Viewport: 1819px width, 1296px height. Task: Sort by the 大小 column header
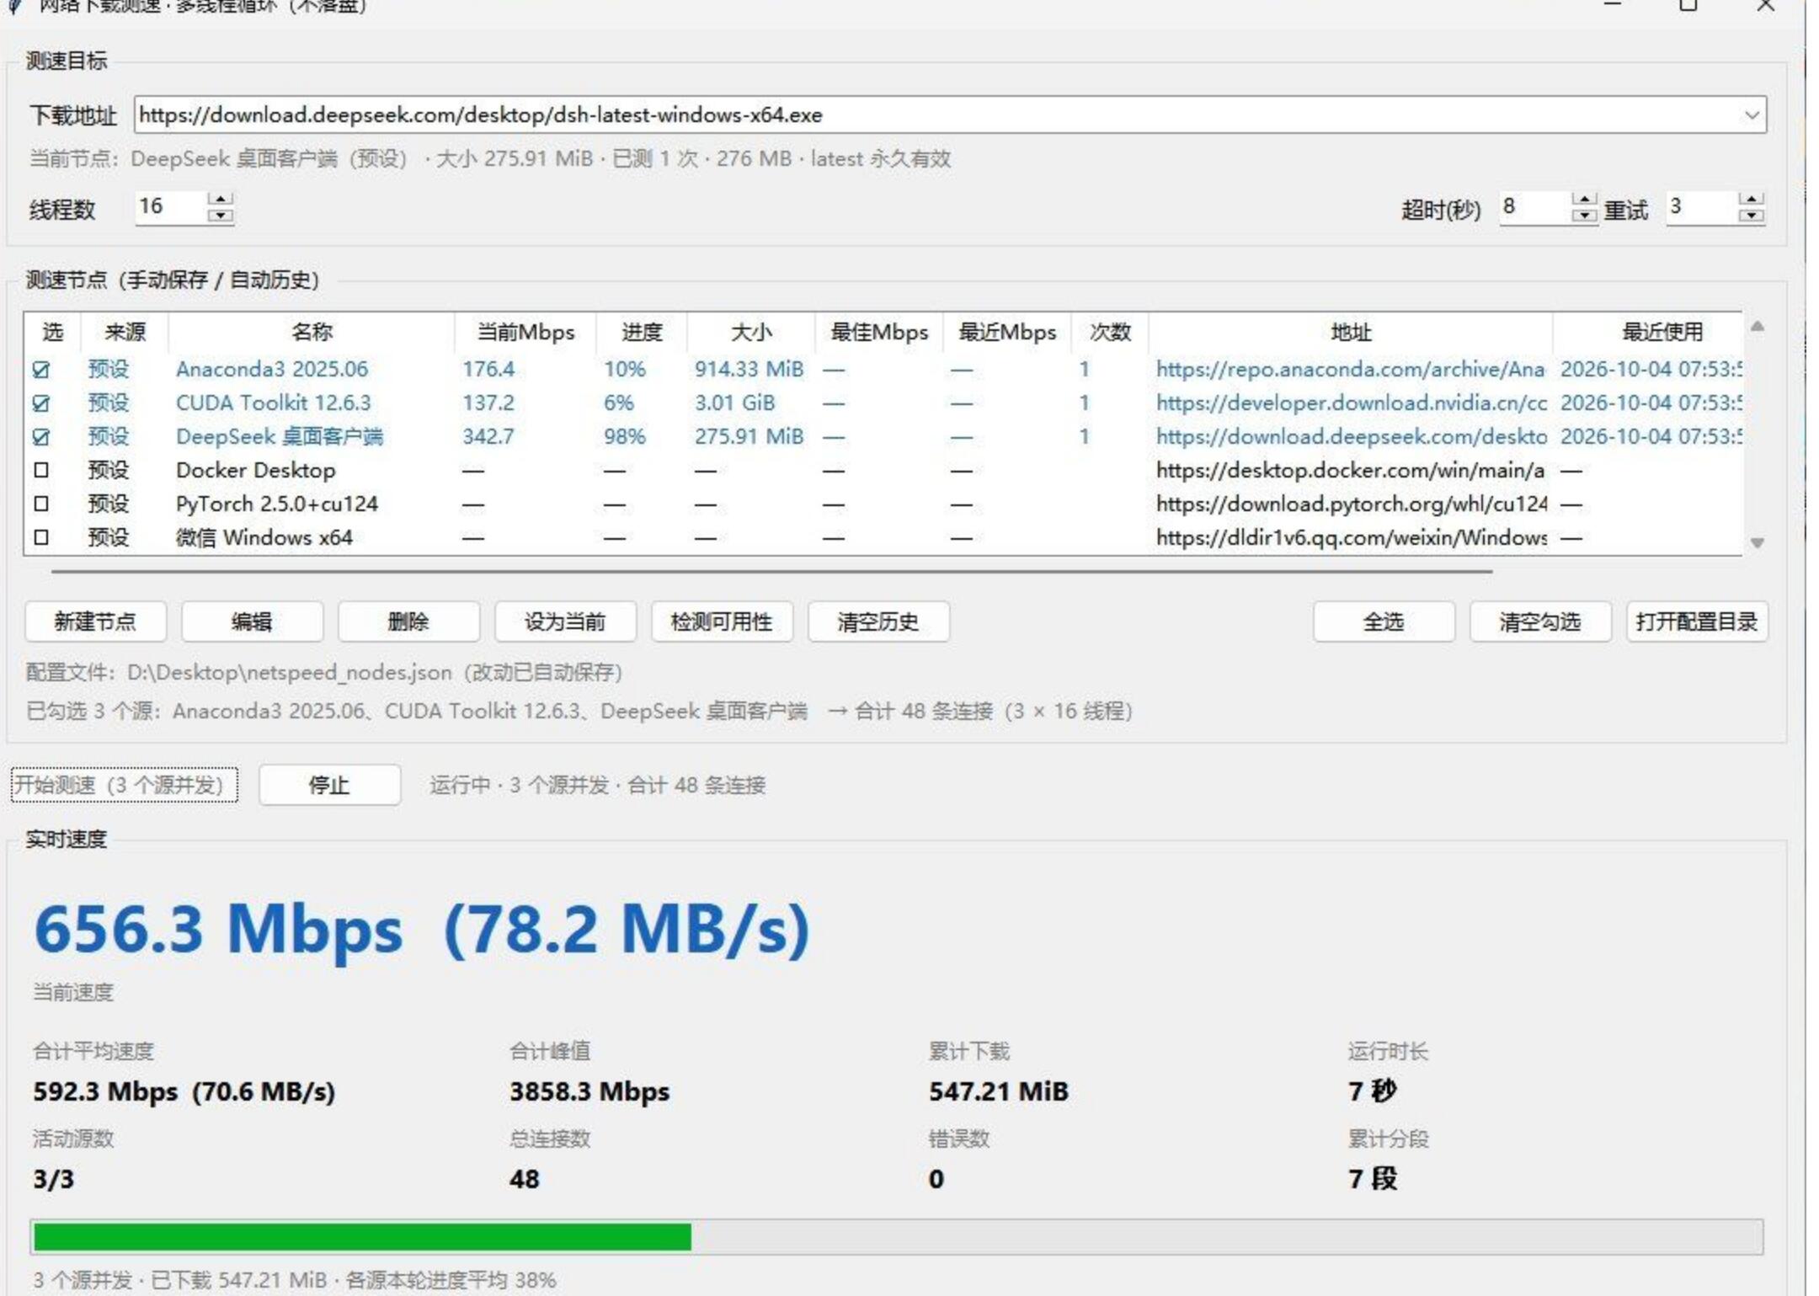[751, 333]
